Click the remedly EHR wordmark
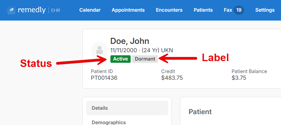The width and height of the screenshot is (281, 125). pyautogui.click(x=39, y=10)
